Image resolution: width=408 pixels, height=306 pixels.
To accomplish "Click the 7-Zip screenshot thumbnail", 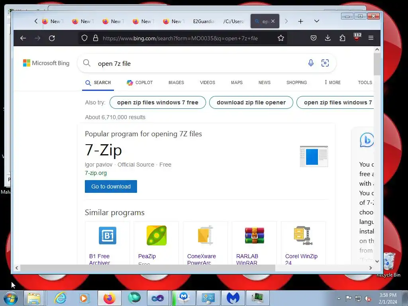I will [x=314, y=156].
